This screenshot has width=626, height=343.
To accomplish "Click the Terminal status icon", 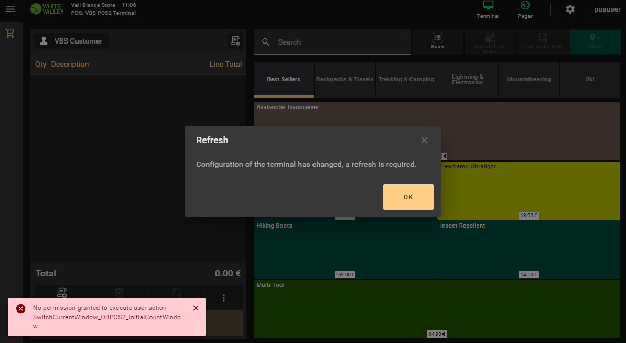I will (488, 9).
